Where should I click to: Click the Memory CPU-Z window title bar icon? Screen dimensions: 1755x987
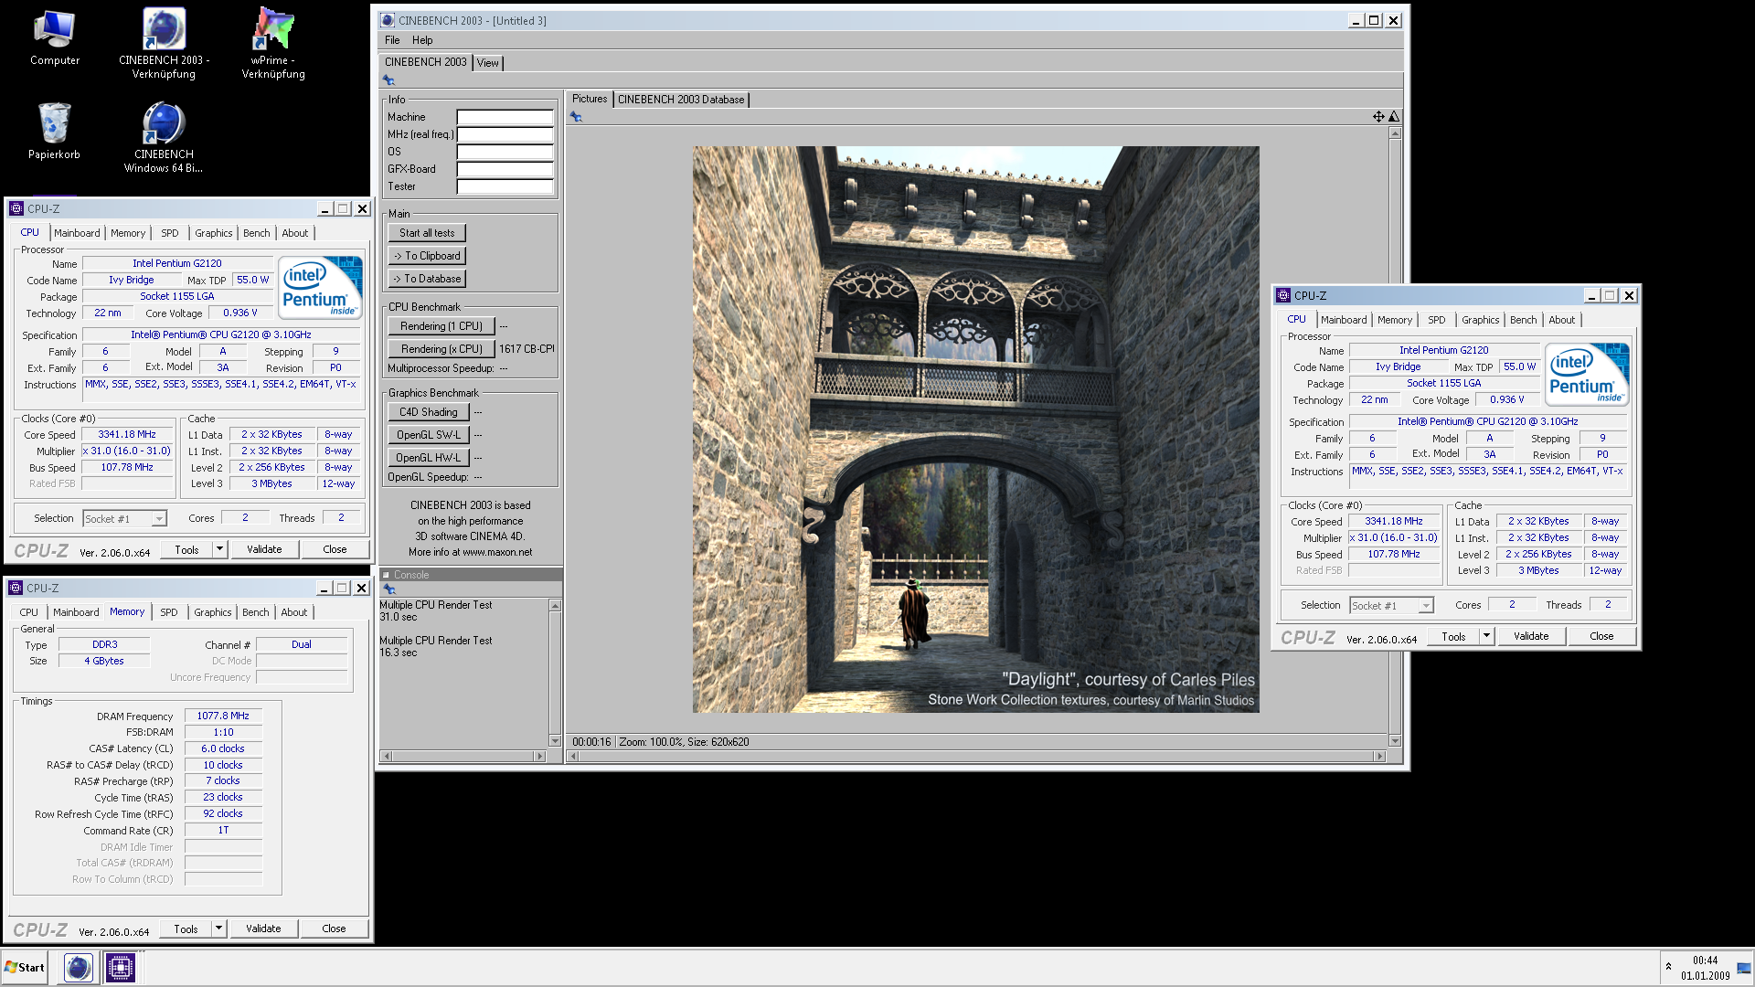click(16, 588)
